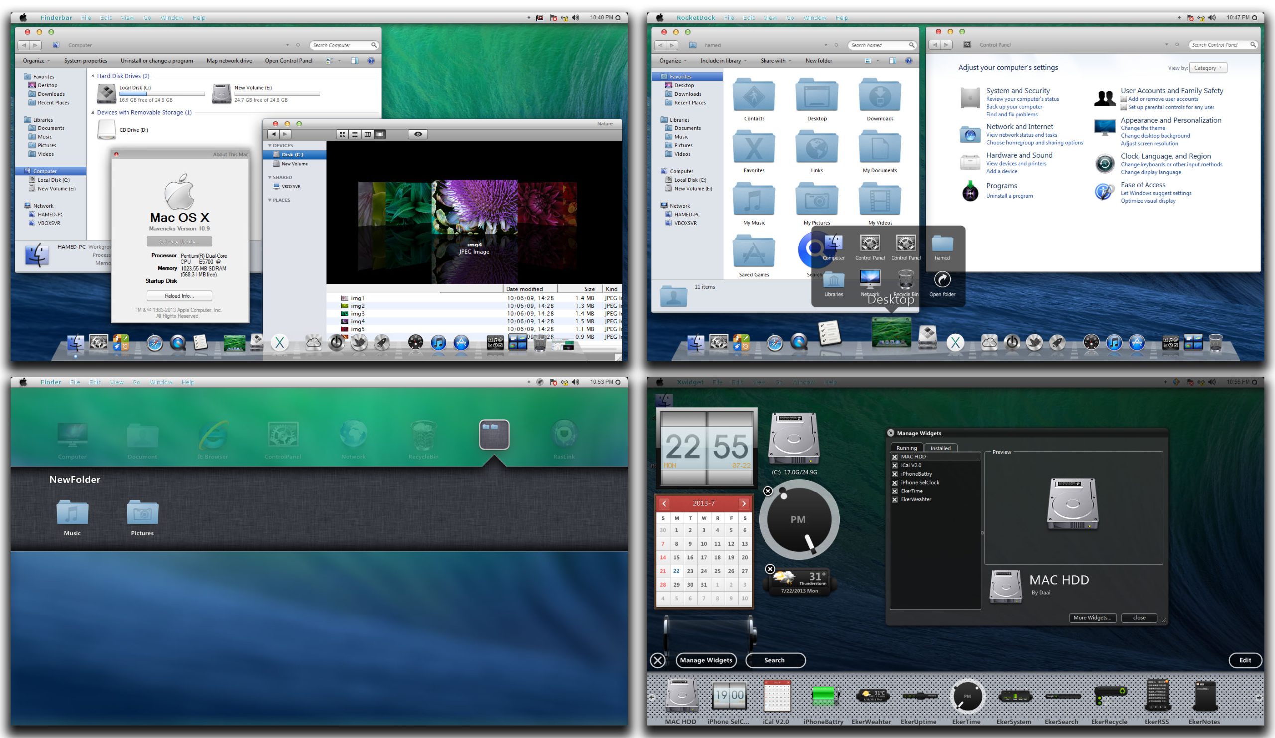Click the calendar next month arrow
Viewport: 1275px width, 738px height.
click(743, 504)
